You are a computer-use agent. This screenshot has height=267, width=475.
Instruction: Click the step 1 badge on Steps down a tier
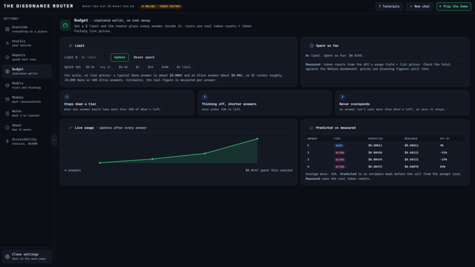coord(67,97)
